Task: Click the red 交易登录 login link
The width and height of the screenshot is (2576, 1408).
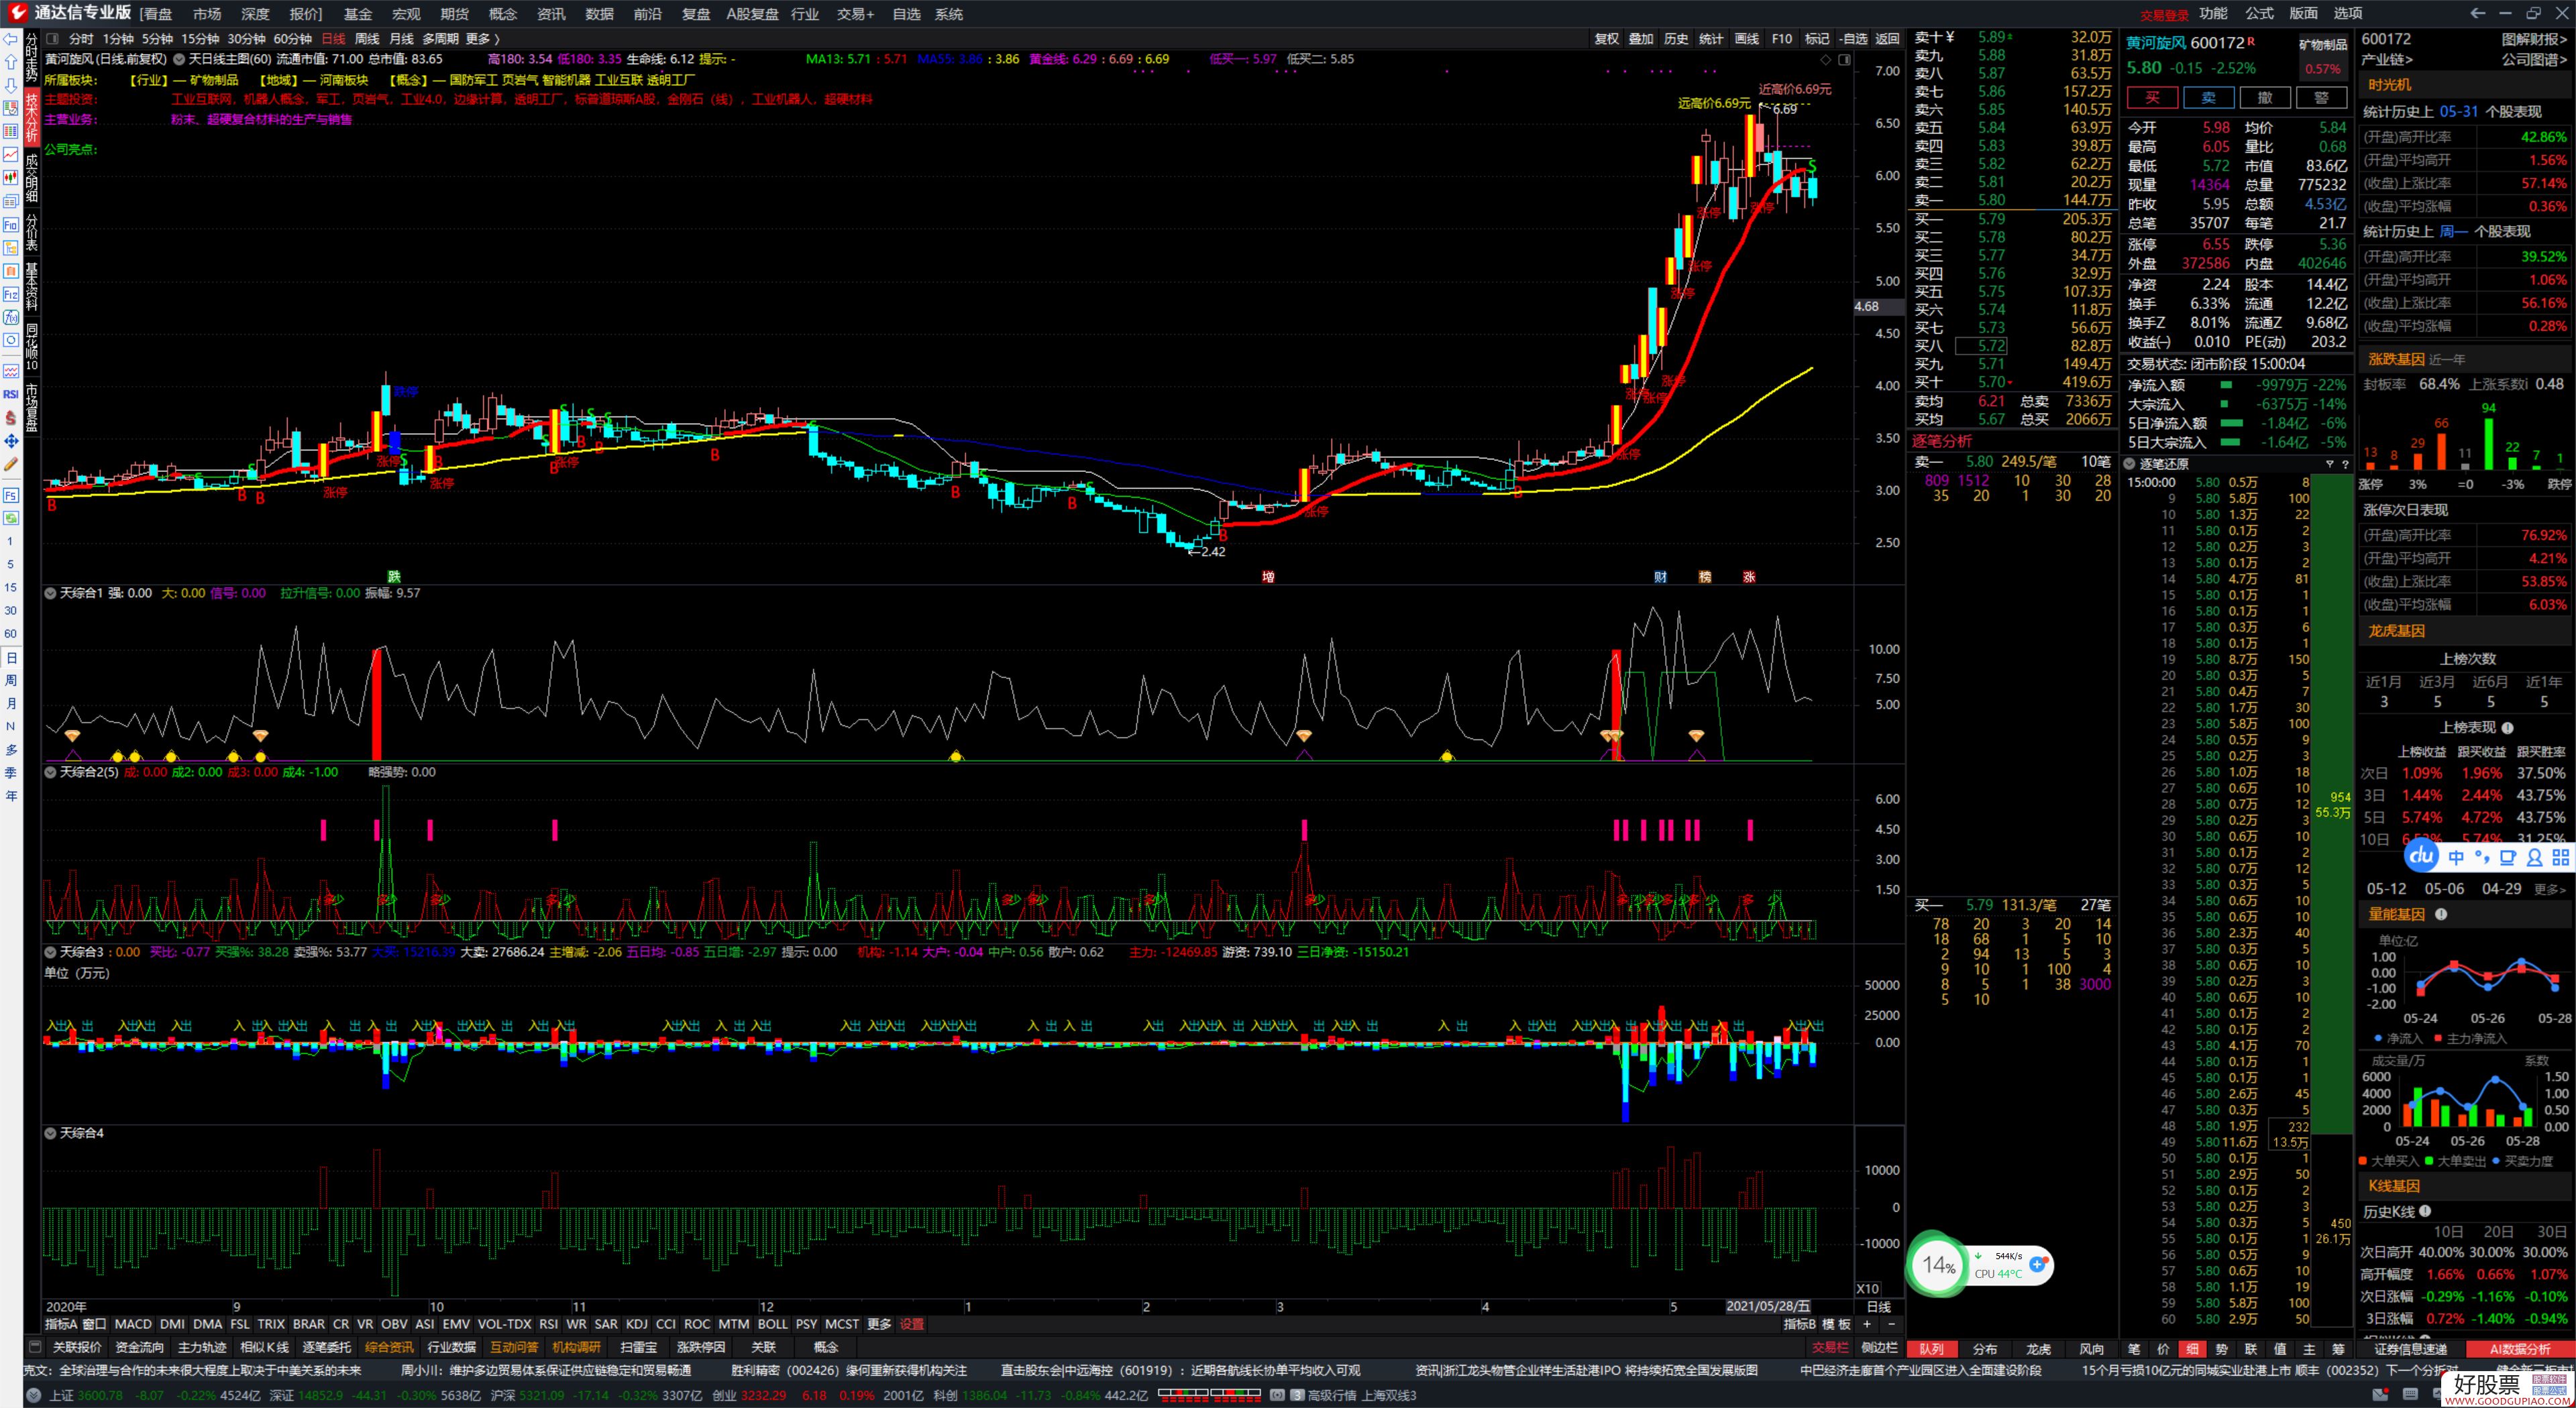Action: 2164,15
